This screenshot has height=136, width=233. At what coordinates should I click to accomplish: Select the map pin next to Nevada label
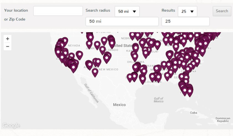pyautogui.click(x=65, y=41)
